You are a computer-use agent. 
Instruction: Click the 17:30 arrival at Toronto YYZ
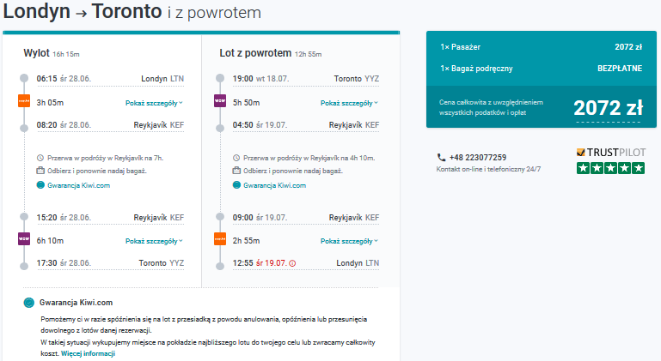[x=110, y=263]
